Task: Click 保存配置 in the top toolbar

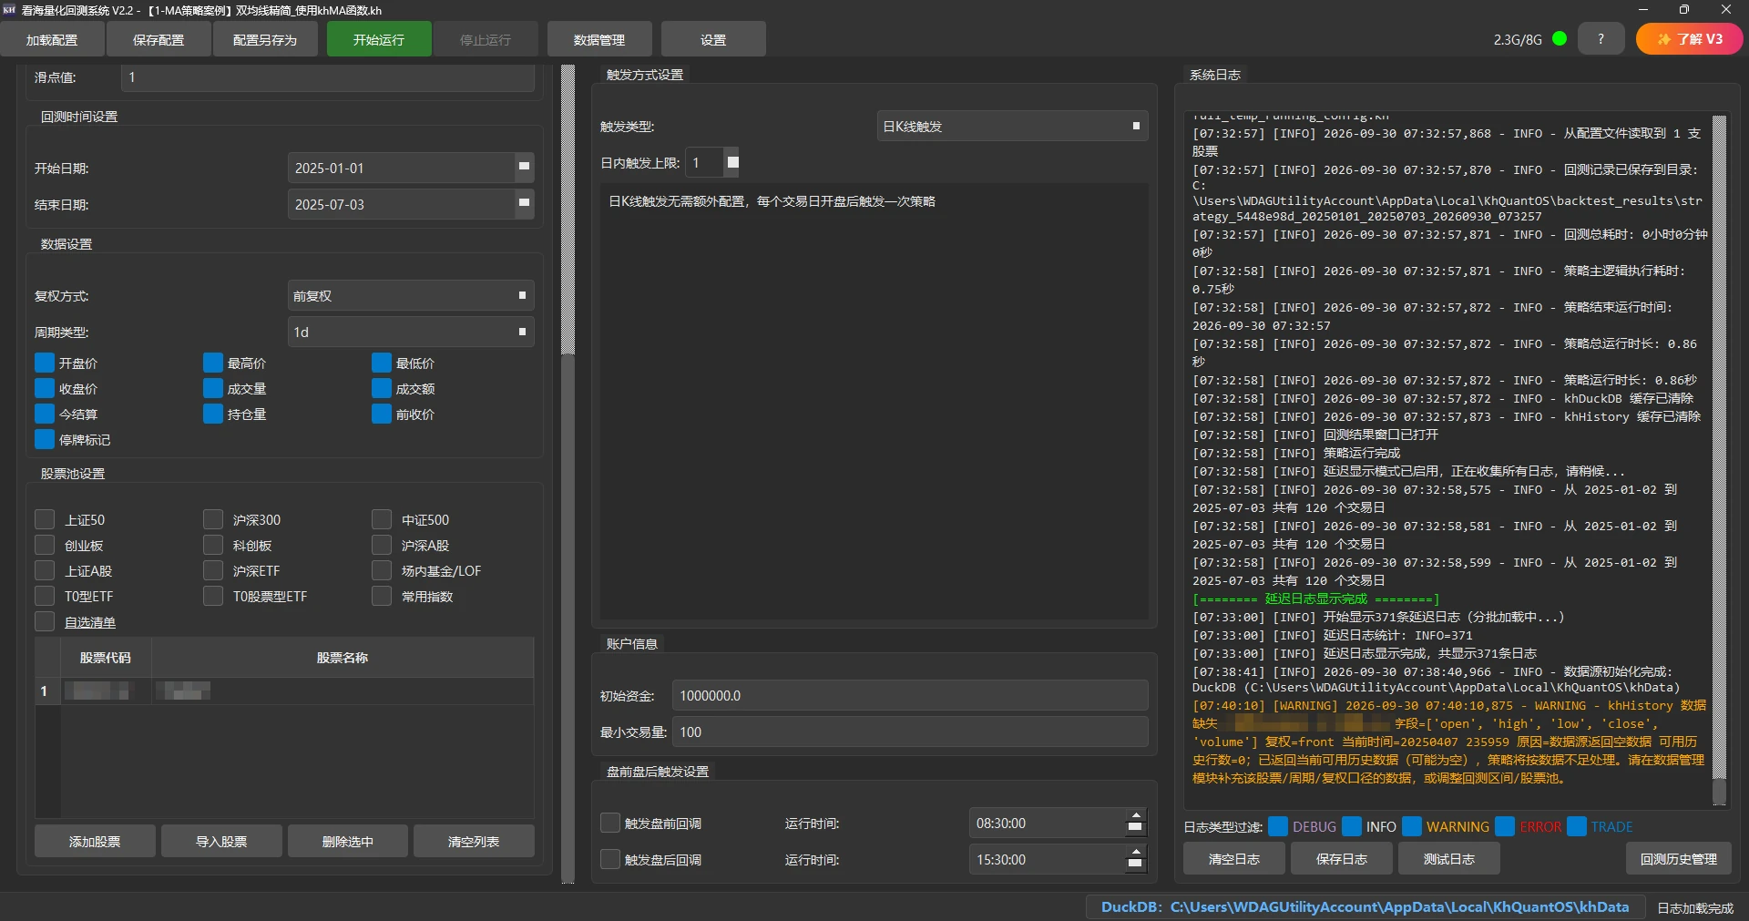Action: 159,39
